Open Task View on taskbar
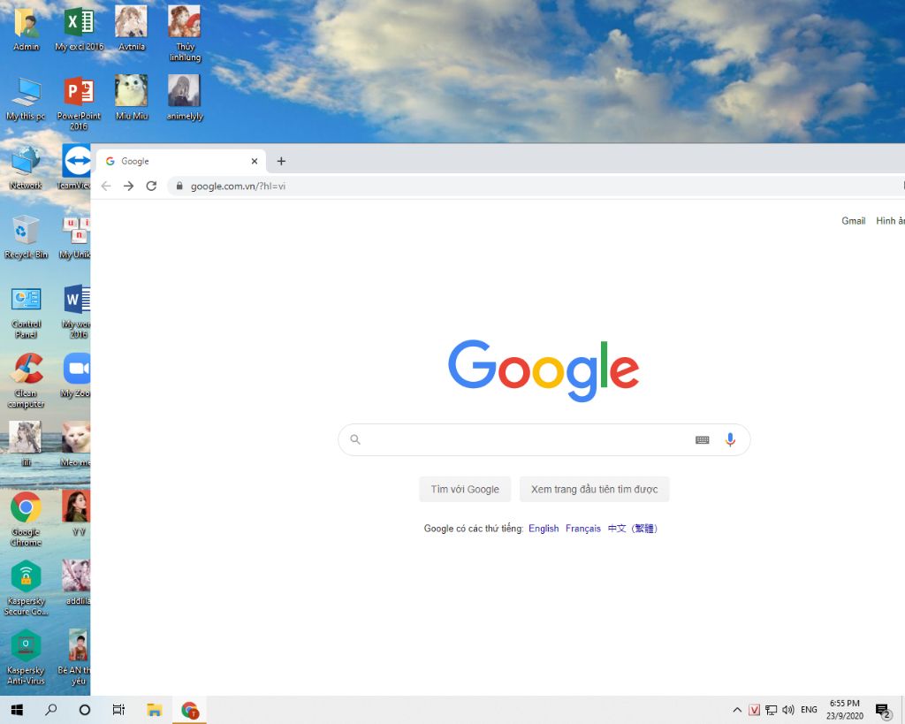905x724 pixels. click(118, 710)
